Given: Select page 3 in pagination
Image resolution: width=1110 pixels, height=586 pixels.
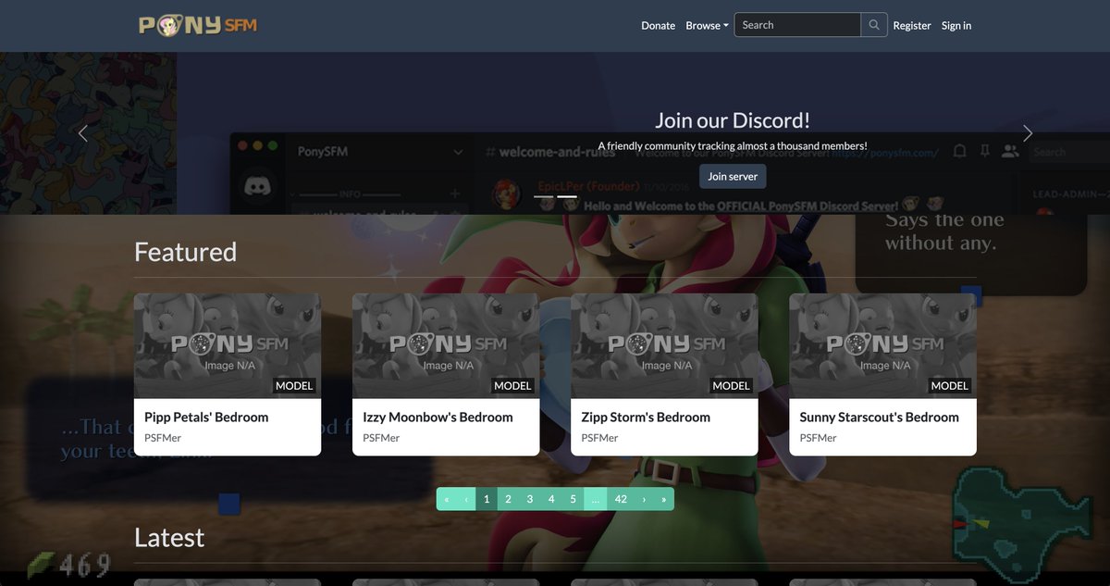Looking at the screenshot, I should [x=529, y=499].
